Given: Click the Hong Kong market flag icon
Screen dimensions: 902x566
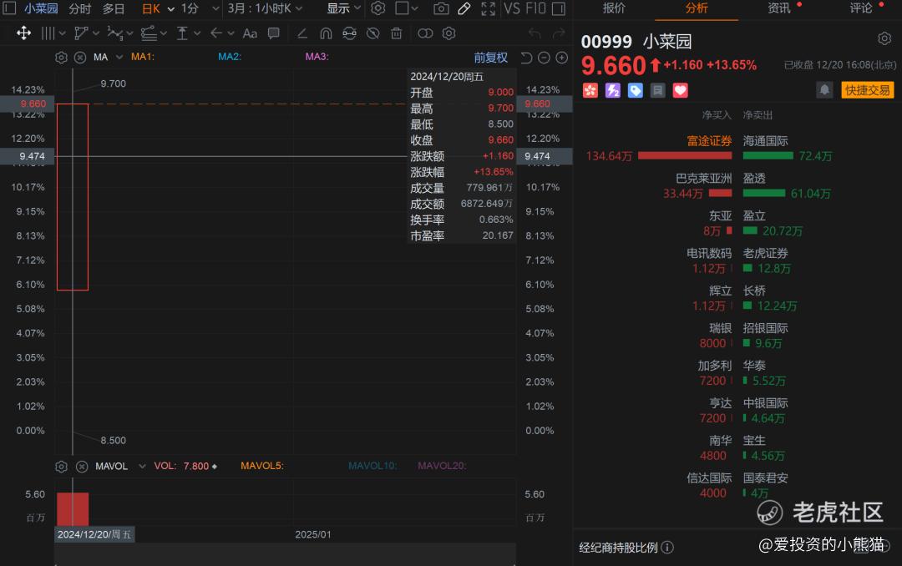Looking at the screenshot, I should [590, 90].
